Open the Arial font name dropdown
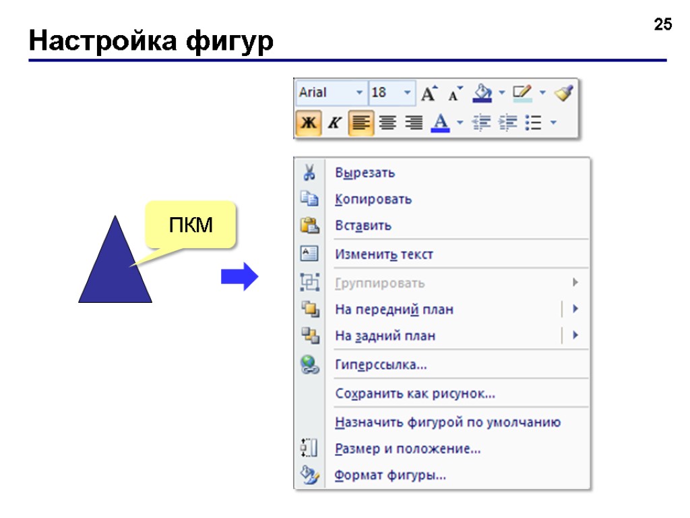690x518 pixels. (360, 92)
